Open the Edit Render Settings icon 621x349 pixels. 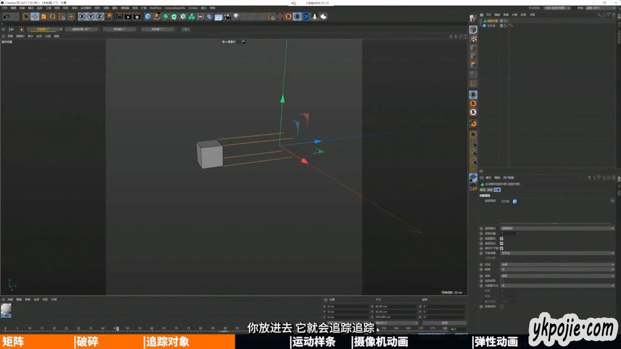pyautogui.click(x=137, y=16)
